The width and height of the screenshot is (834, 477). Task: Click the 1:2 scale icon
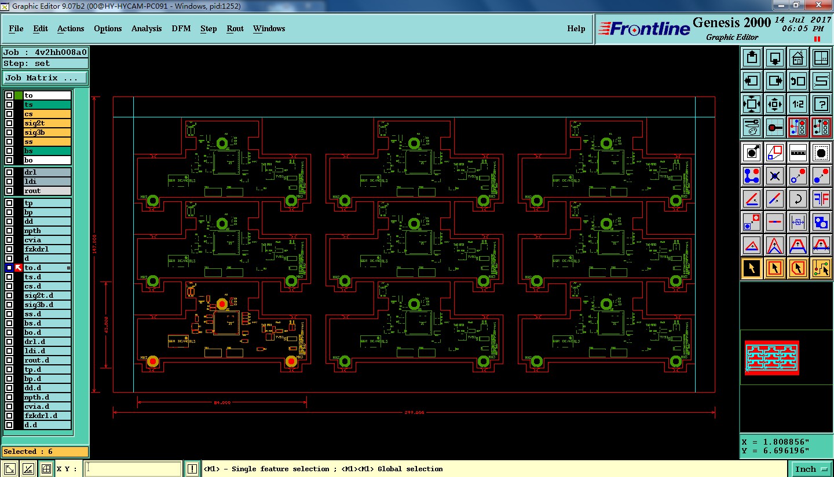click(798, 104)
